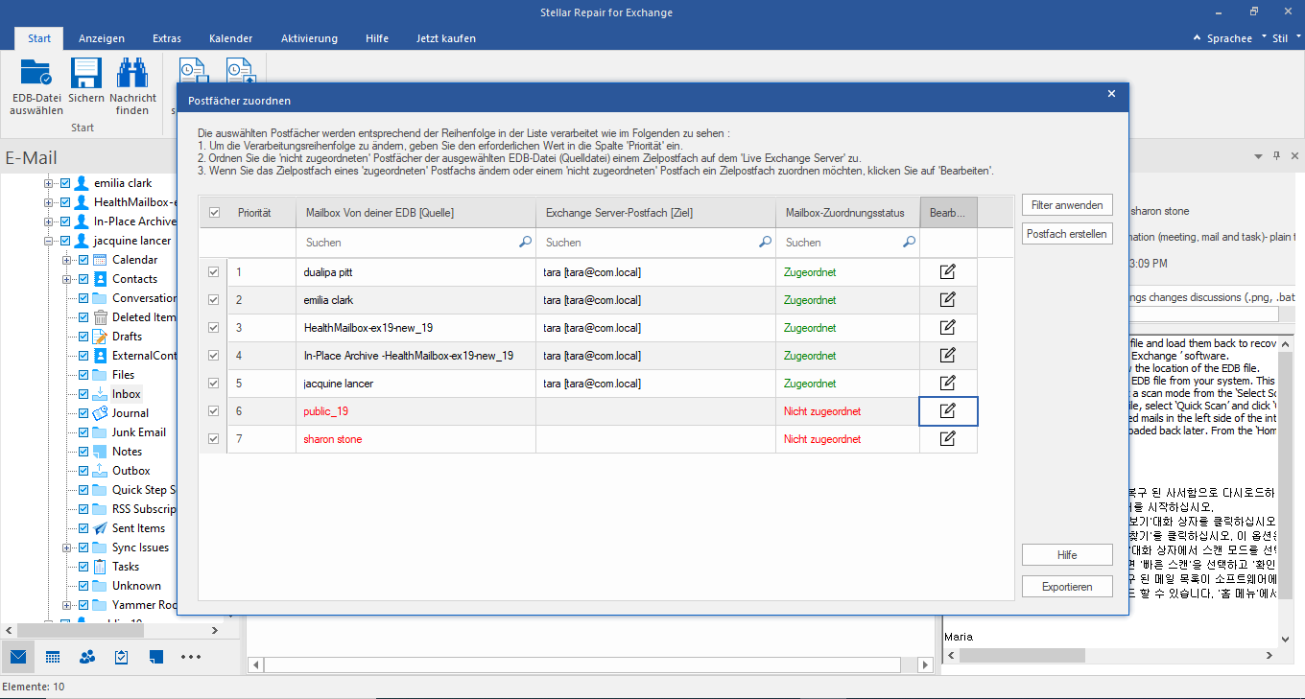Viewport: 1305px width, 699px height.
Task: Uncheck the Inbox folder checkbox in tree
Action: point(83,394)
